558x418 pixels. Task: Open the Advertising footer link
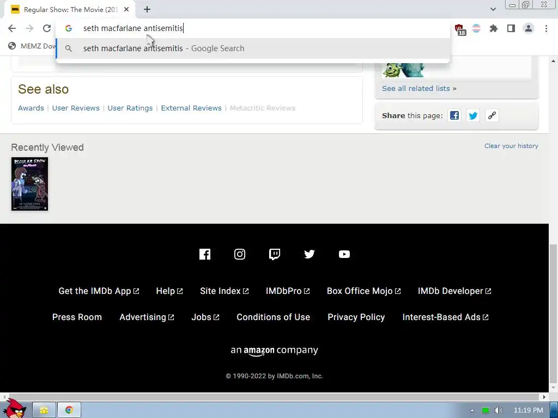click(147, 317)
